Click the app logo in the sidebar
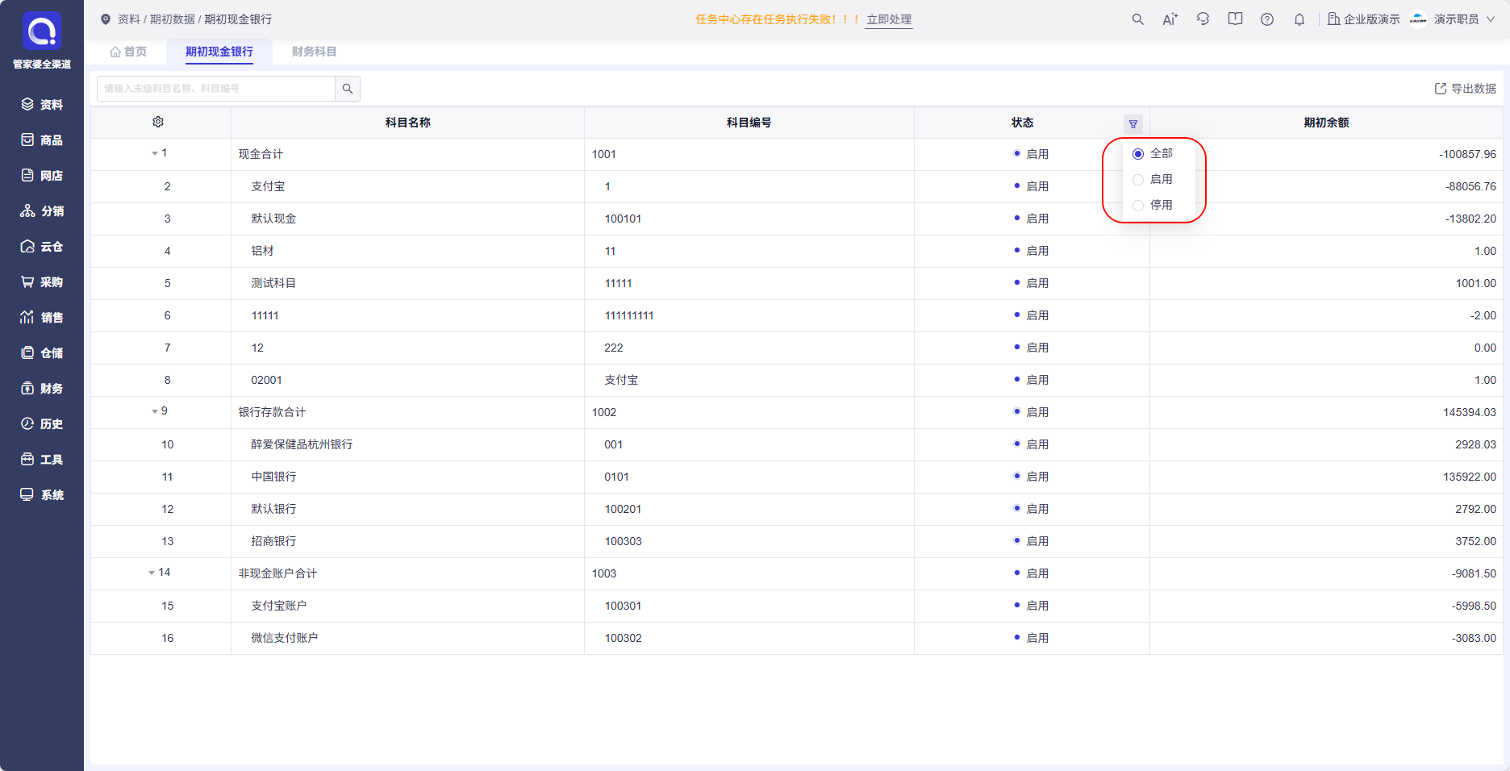This screenshot has width=1510, height=771. click(42, 31)
